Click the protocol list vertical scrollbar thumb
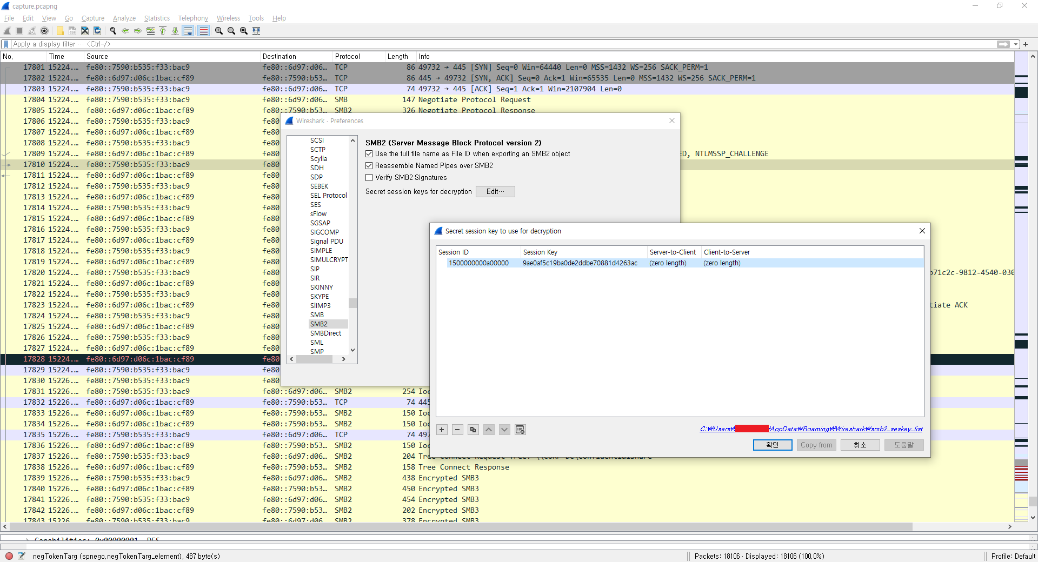1038x562 pixels. pos(352,303)
